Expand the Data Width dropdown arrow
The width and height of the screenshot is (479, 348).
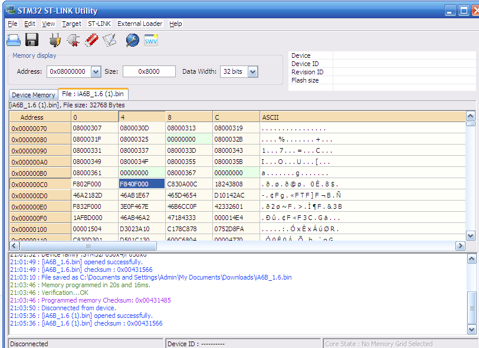point(253,72)
